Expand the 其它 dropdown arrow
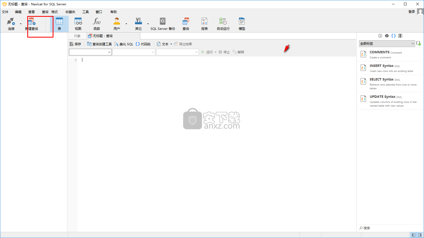Image resolution: width=424 pixels, height=238 pixels. tap(148, 24)
